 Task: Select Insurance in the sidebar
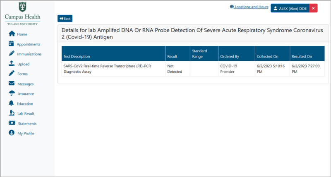coord(26,93)
